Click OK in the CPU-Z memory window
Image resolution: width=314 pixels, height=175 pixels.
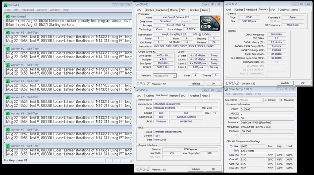tap(302, 83)
